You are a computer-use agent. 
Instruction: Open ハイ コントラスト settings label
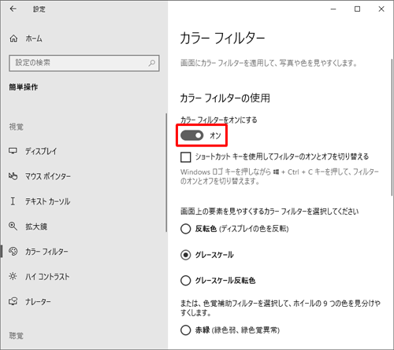click(47, 277)
